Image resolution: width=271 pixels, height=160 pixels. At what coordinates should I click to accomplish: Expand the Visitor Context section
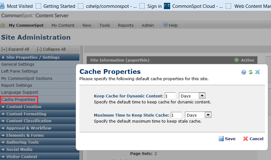tap(40, 157)
